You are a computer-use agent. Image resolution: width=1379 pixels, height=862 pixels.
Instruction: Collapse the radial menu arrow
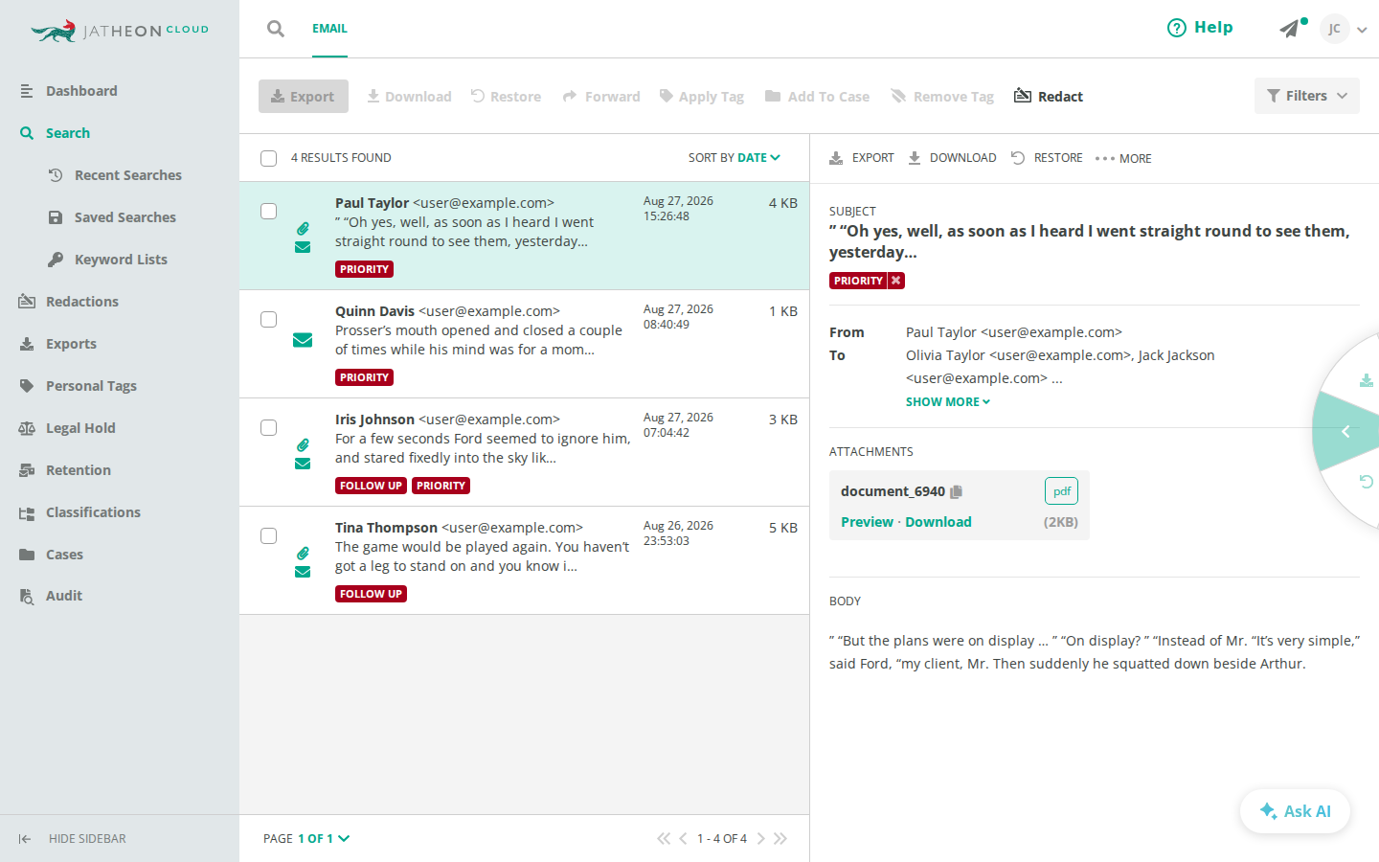coord(1345,432)
